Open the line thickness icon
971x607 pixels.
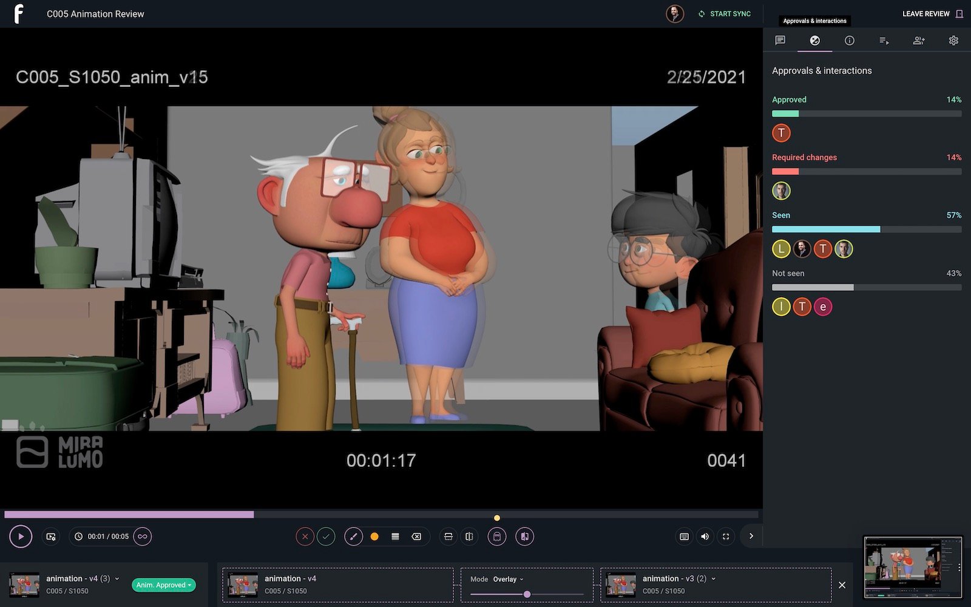pos(395,537)
